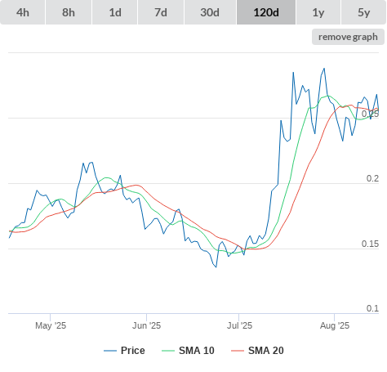Click the Aug '25 axis label
Image resolution: width=387 pixels, height=372 pixels.
click(x=335, y=325)
